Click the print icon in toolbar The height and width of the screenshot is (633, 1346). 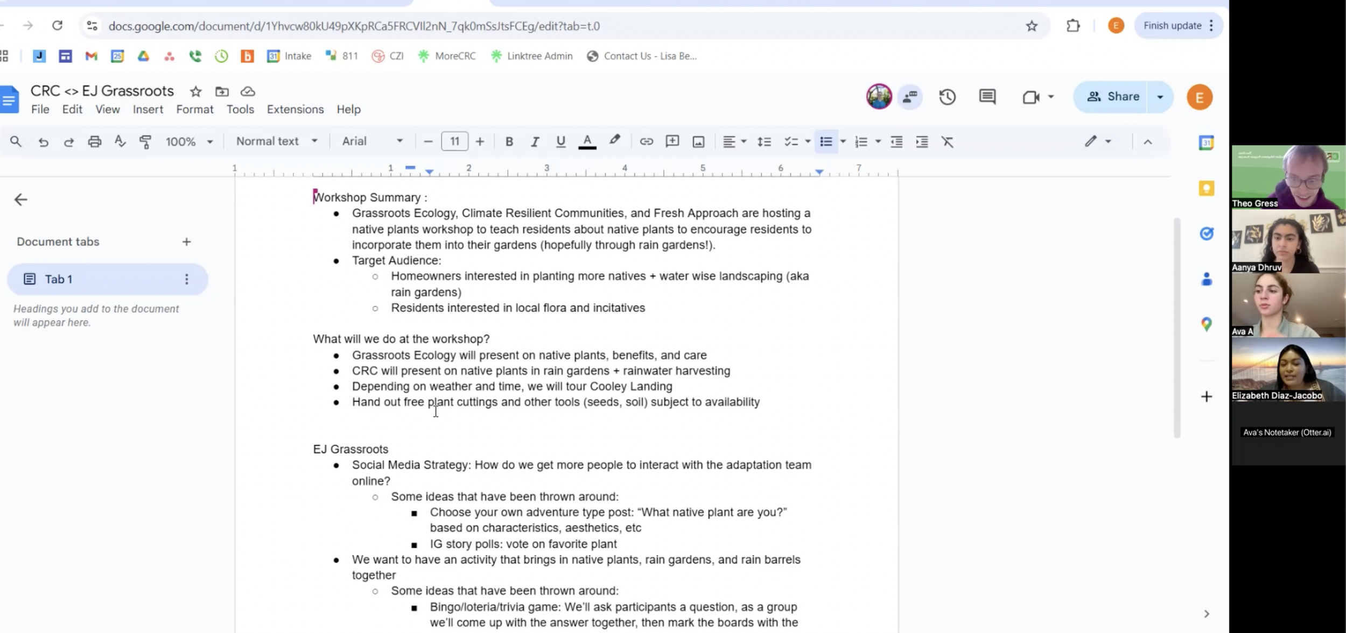pos(95,142)
